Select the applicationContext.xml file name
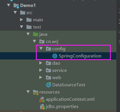This screenshot has width=120, height=112. pos(70,100)
